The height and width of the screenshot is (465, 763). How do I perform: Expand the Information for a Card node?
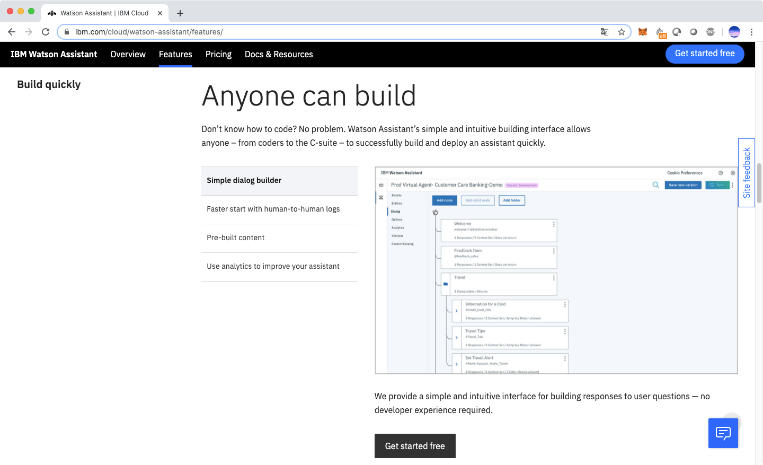click(x=456, y=311)
